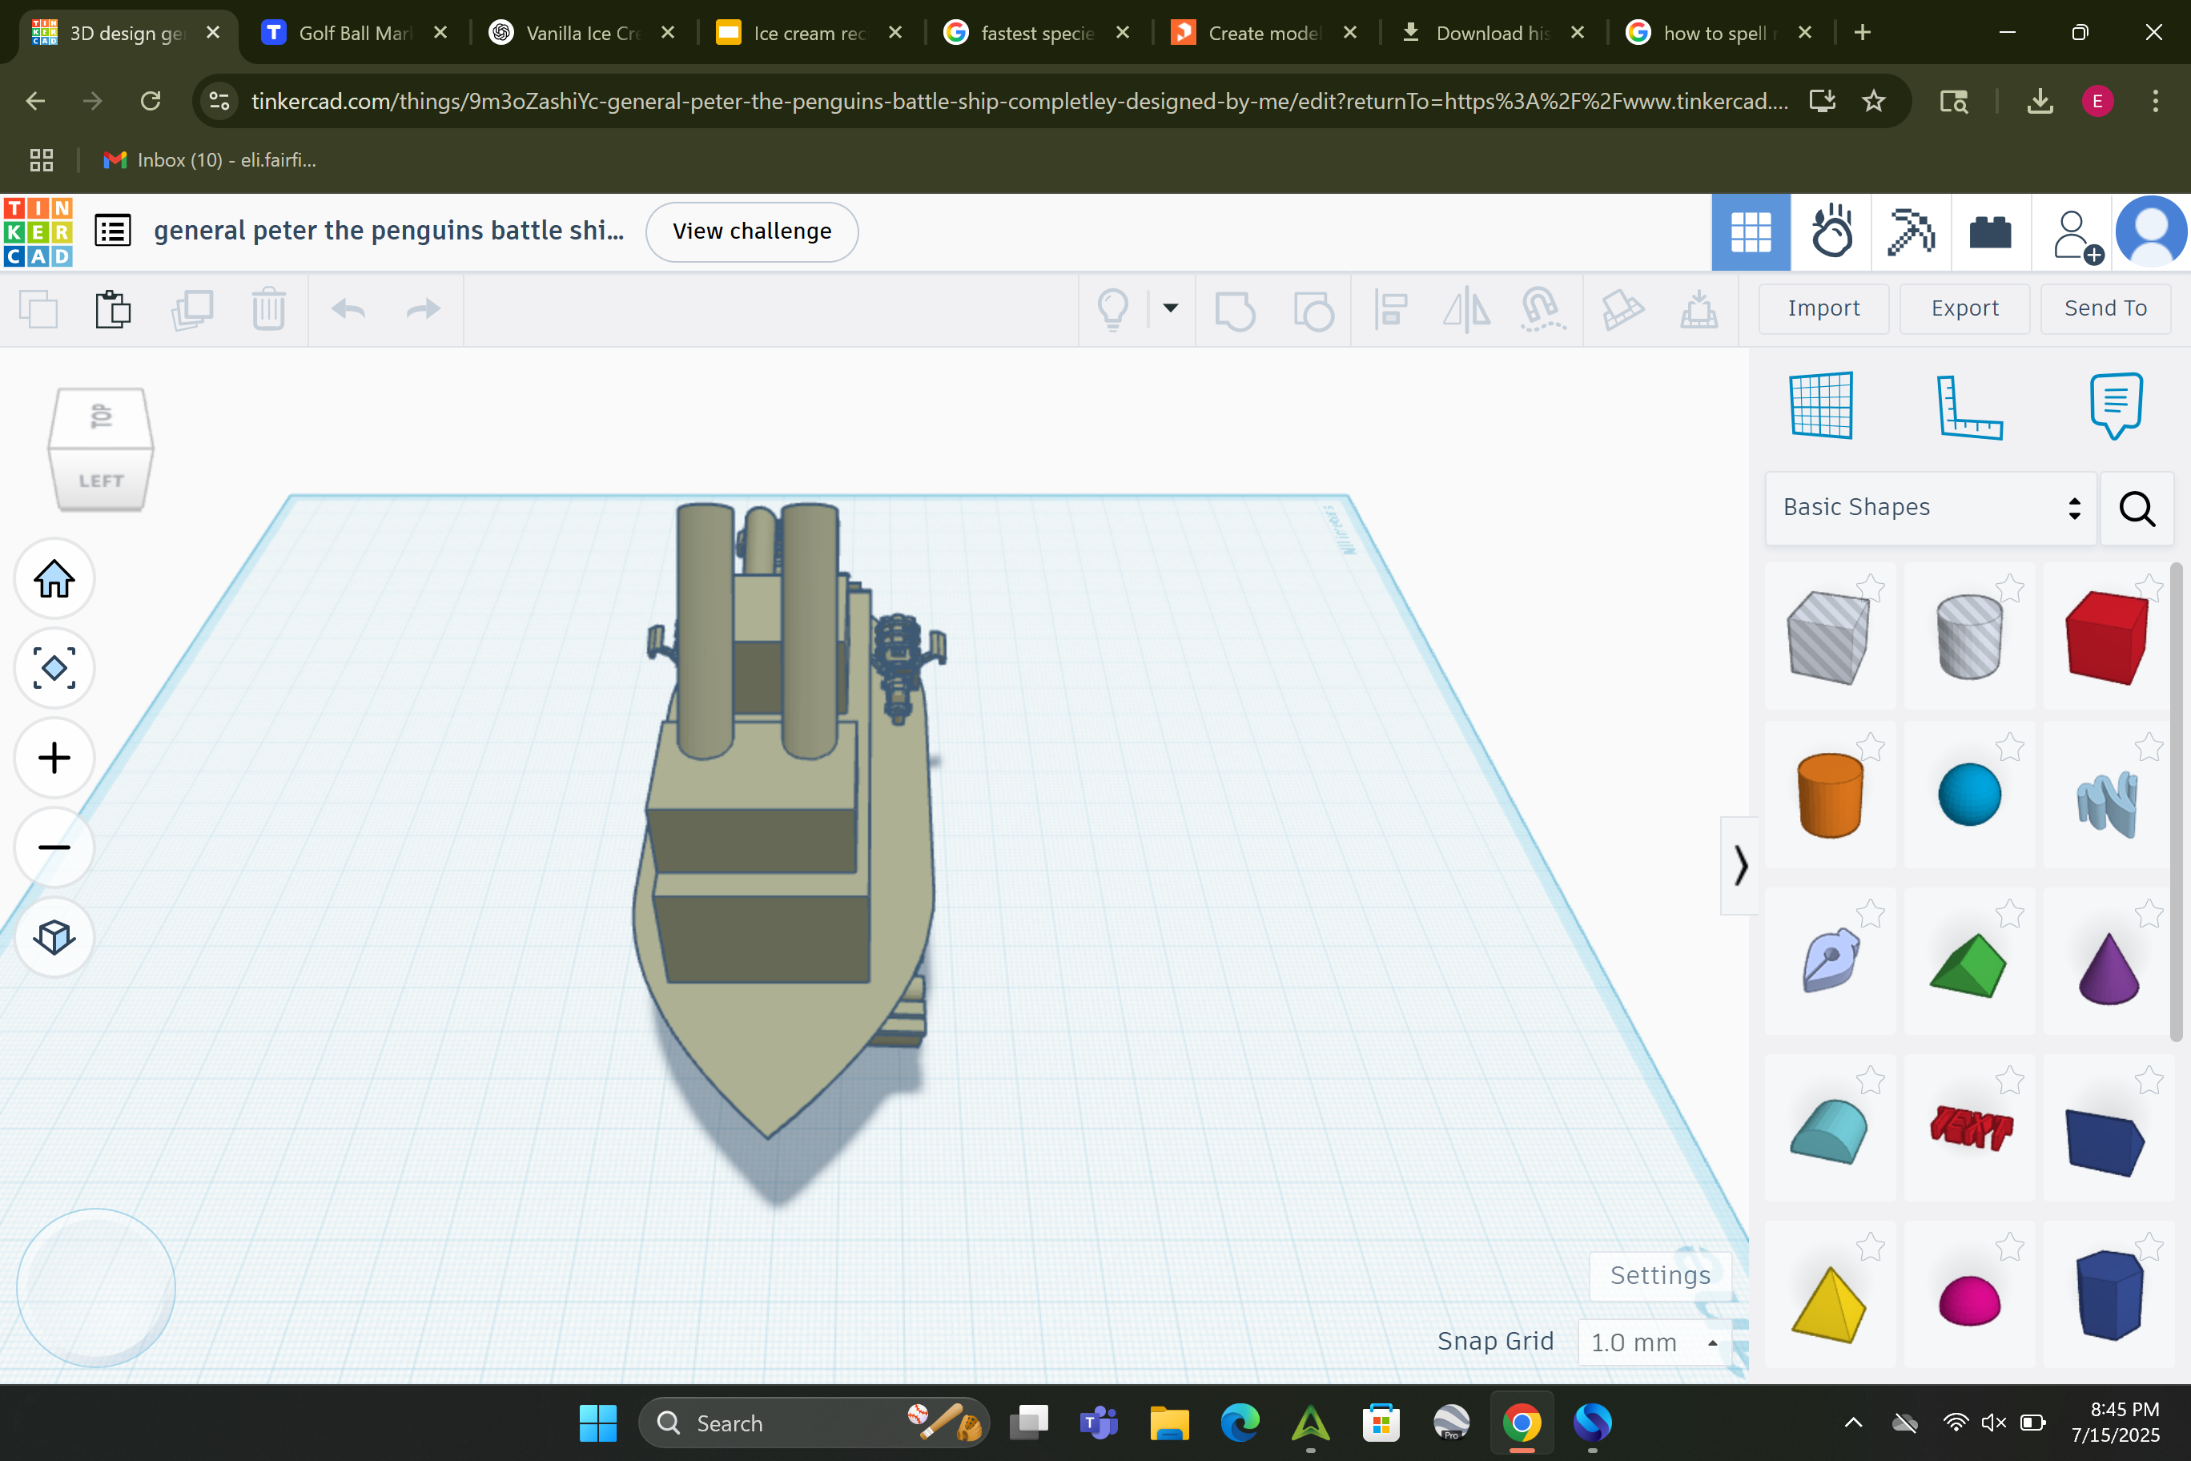Image resolution: width=2191 pixels, height=1461 pixels.
Task: Open the Bricks mode icon
Action: coord(1991,232)
